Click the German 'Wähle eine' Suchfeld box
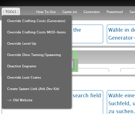 pos(121,102)
